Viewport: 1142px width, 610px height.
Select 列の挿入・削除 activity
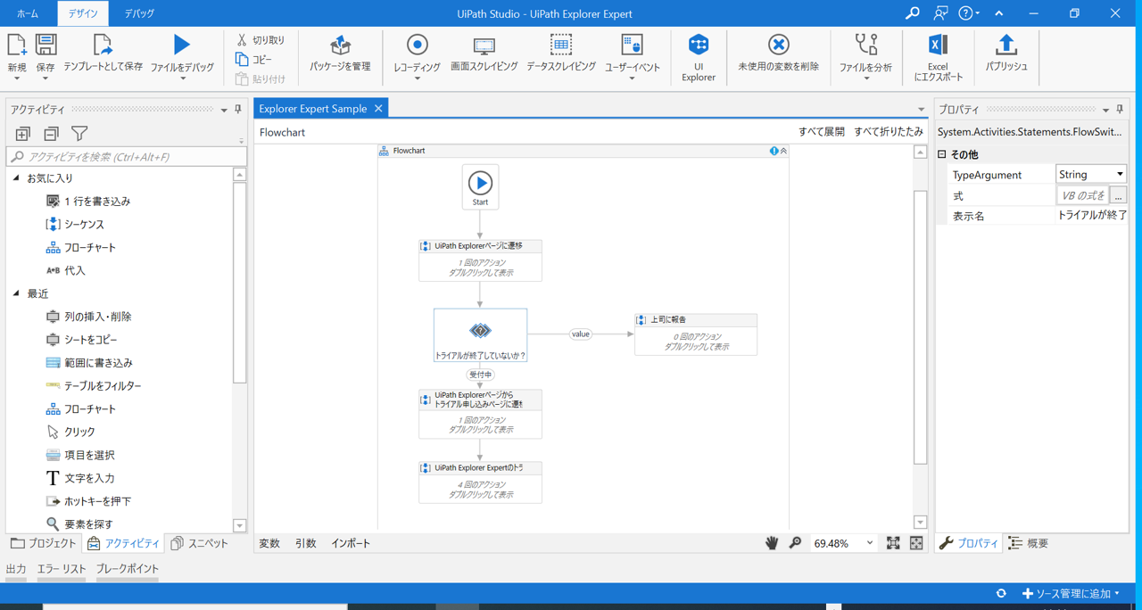point(87,317)
